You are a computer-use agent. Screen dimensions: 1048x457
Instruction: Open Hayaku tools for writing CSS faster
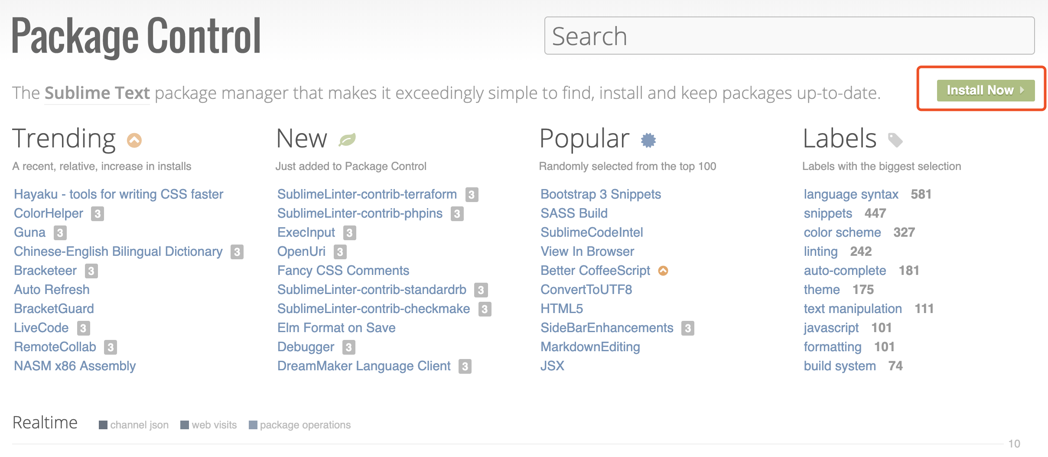click(118, 194)
